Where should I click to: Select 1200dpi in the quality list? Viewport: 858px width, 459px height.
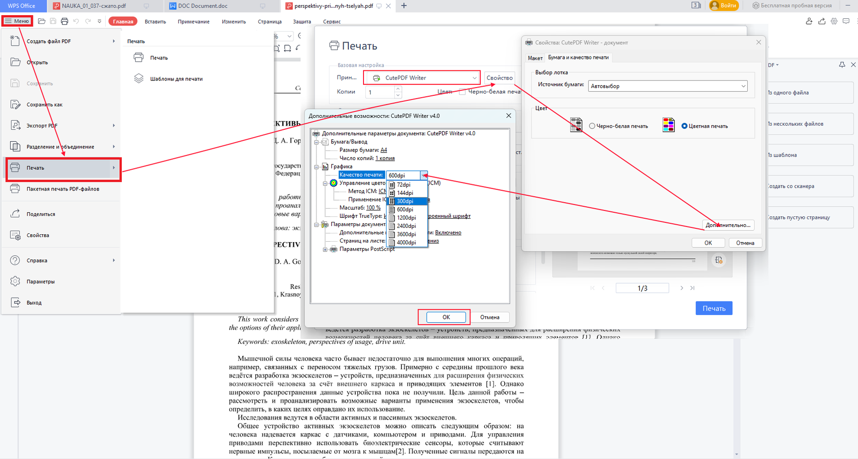407,218
